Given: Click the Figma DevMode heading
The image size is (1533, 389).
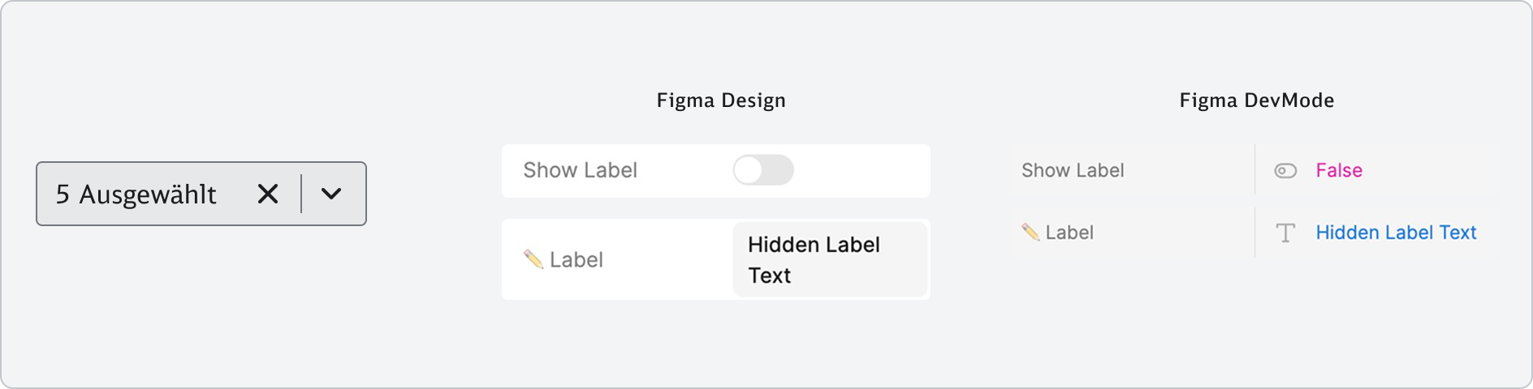Looking at the screenshot, I should pyautogui.click(x=1256, y=100).
